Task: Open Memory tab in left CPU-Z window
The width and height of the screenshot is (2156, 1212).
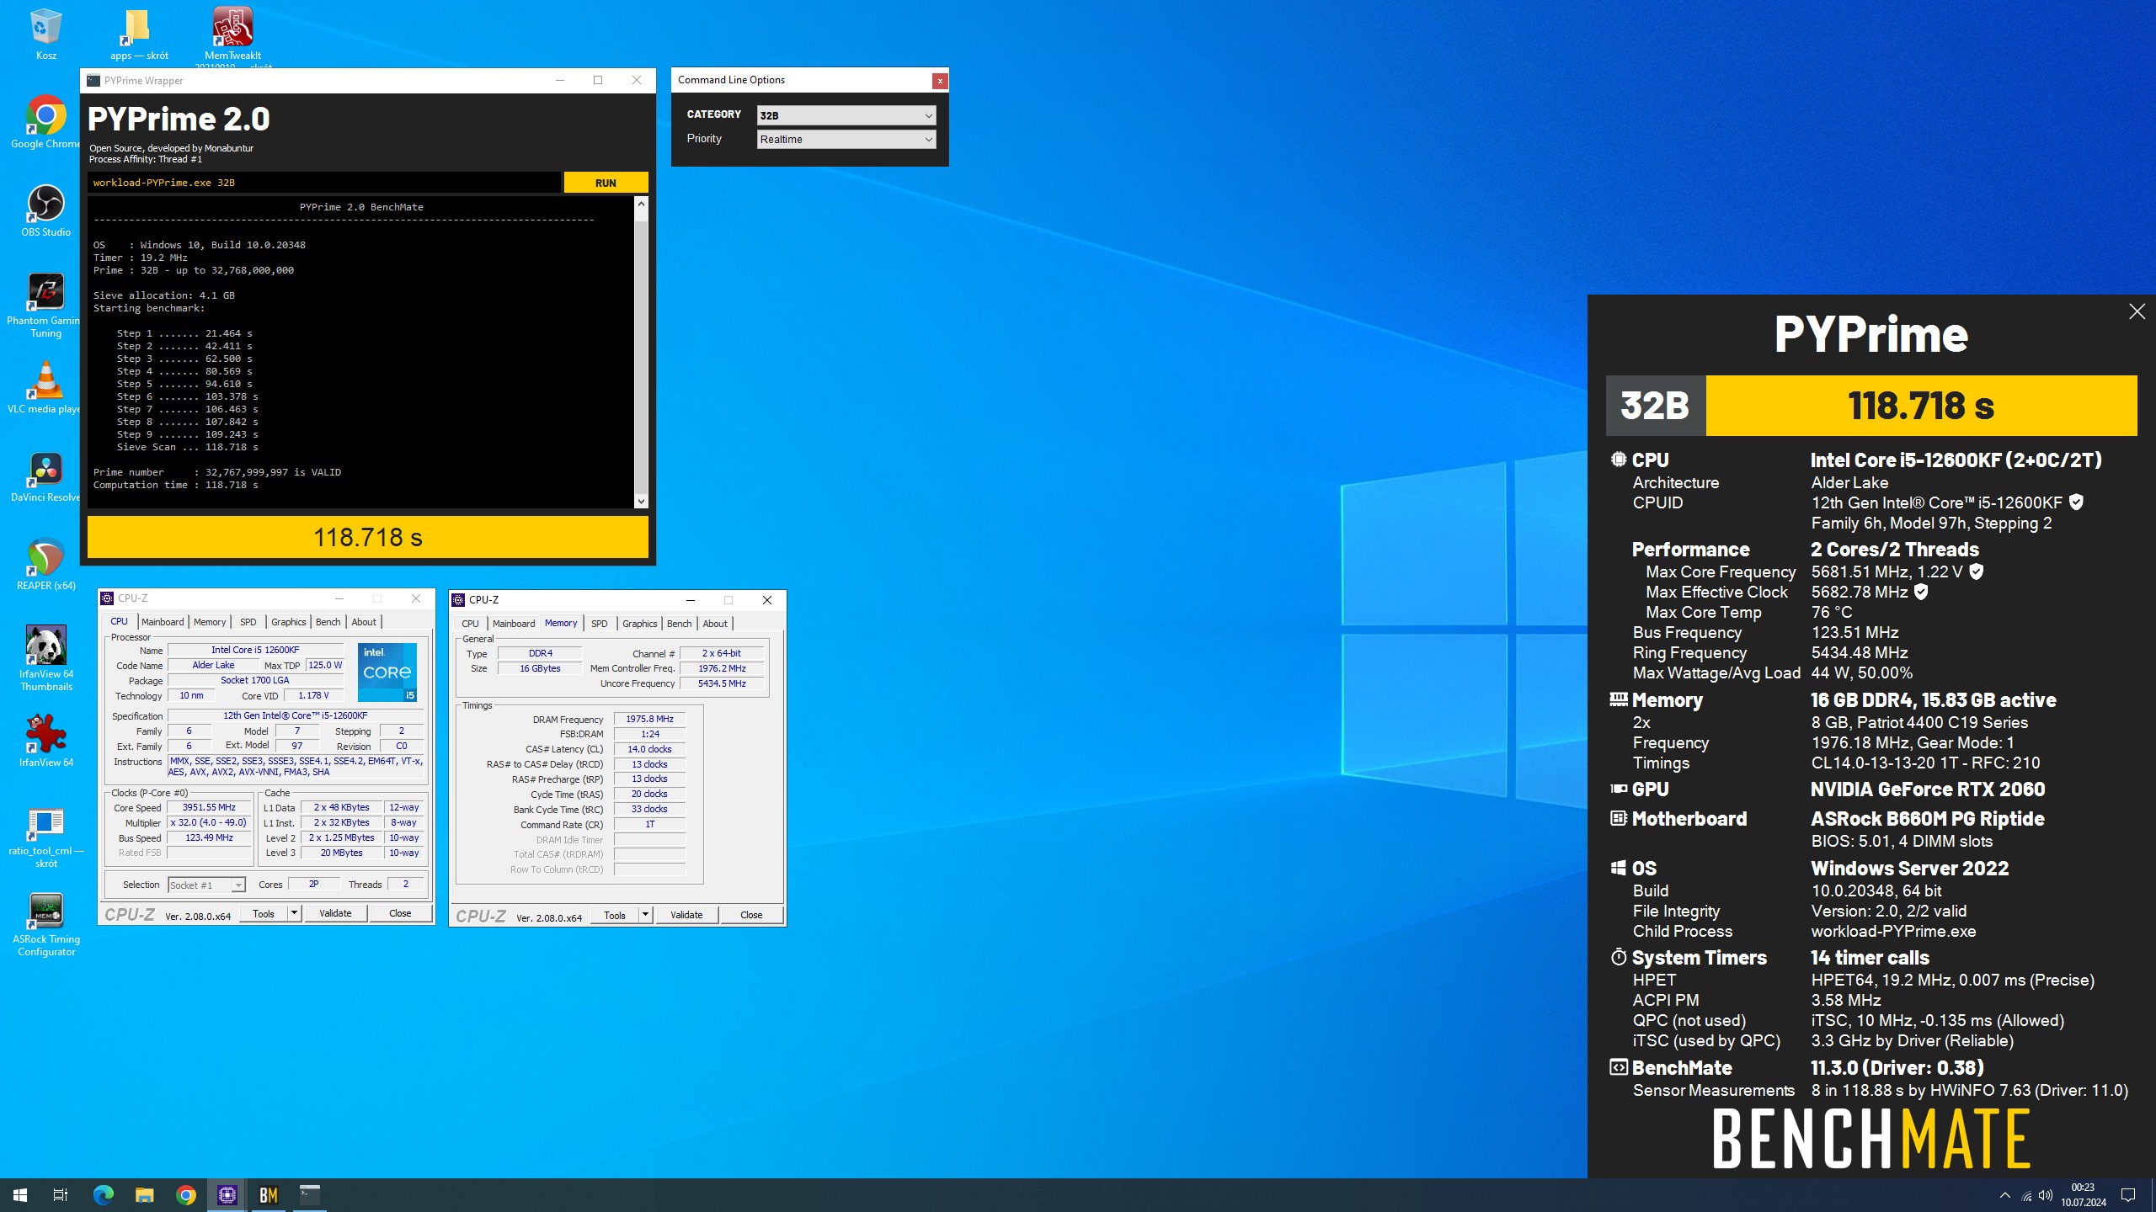Action: pyautogui.click(x=210, y=622)
